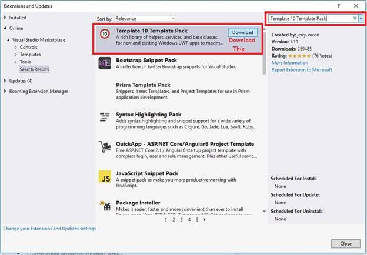This screenshot has width=367, height=255.
Task: Select the Installed tree item
Action: click(18, 18)
